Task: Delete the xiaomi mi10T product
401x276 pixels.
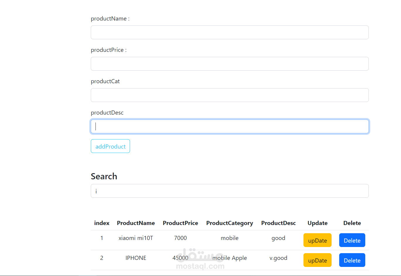Action: [x=352, y=240]
